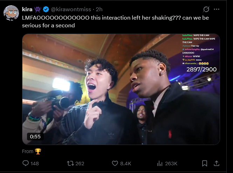Click the 262 reposts count
233x173 pixels.
80,164
